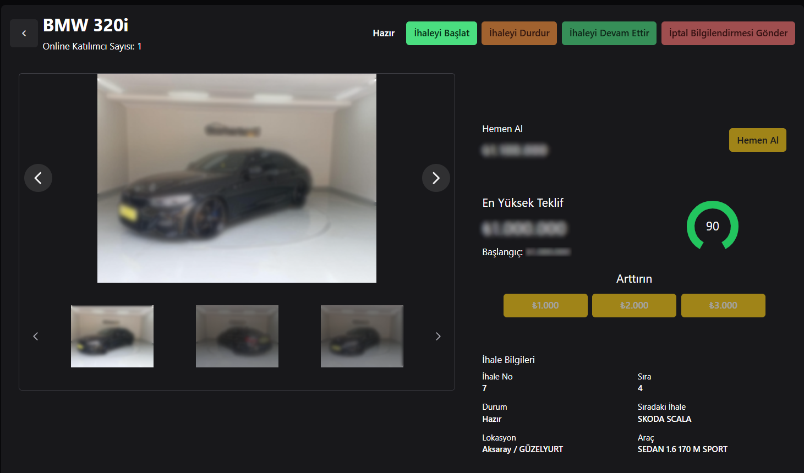
Task: Select the first car thumbnail with white floor
Action: (112, 336)
